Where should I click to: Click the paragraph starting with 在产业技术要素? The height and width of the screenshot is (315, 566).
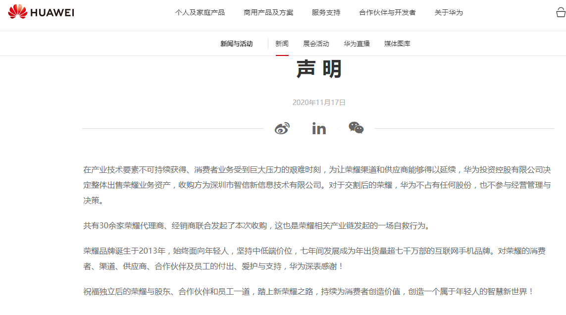pos(317,185)
